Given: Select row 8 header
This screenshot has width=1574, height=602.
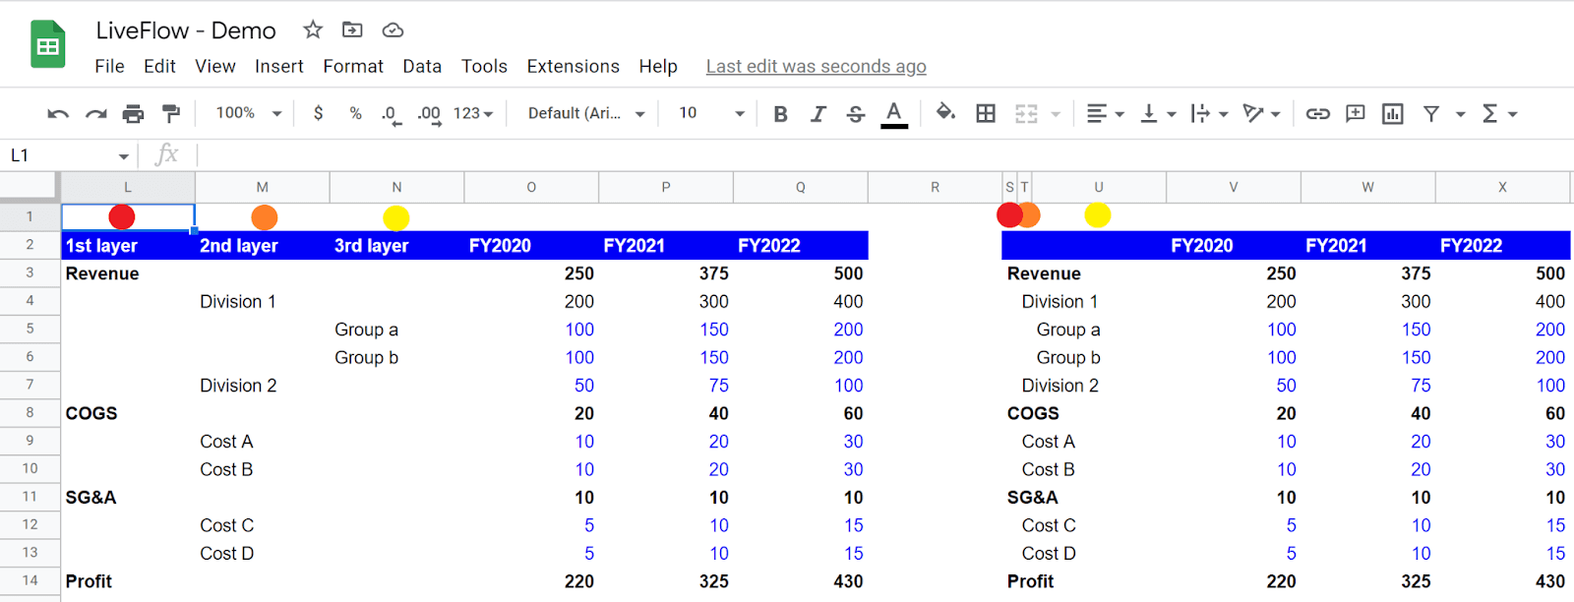Looking at the screenshot, I should pyautogui.click(x=30, y=413).
